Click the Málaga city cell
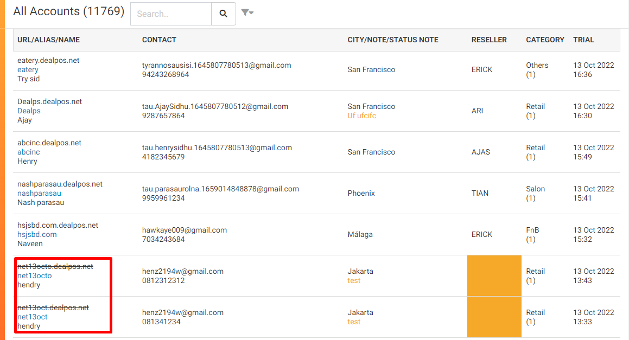The image size is (629, 340). pos(360,235)
